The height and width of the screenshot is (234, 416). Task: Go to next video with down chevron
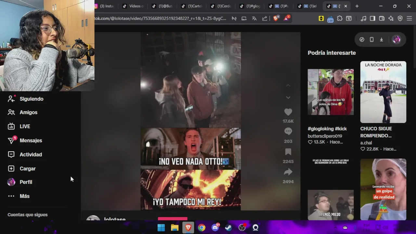[x=288, y=97]
